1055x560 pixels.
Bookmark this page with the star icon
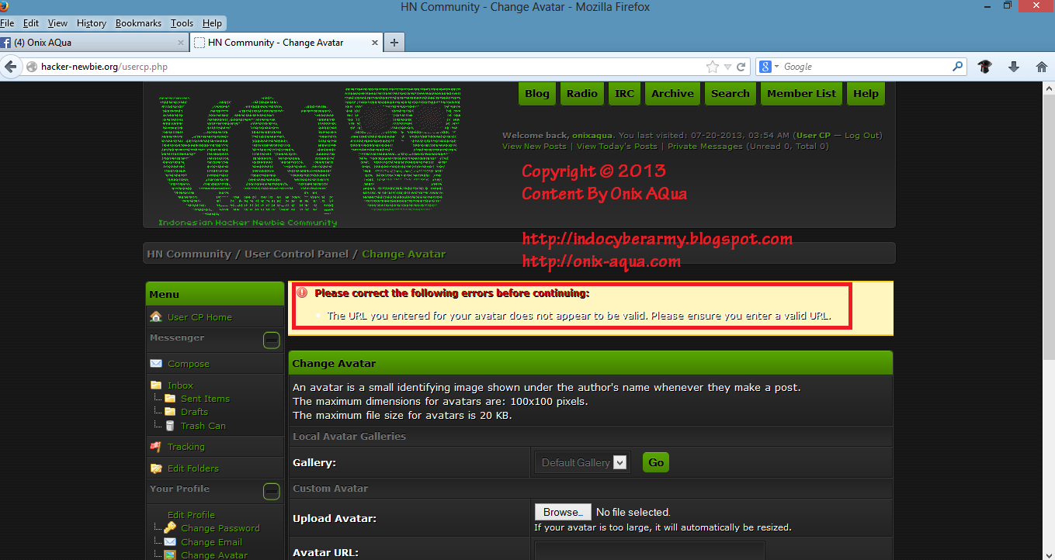(x=712, y=67)
